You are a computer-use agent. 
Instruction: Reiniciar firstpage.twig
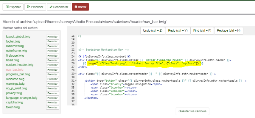pos(52,56)
